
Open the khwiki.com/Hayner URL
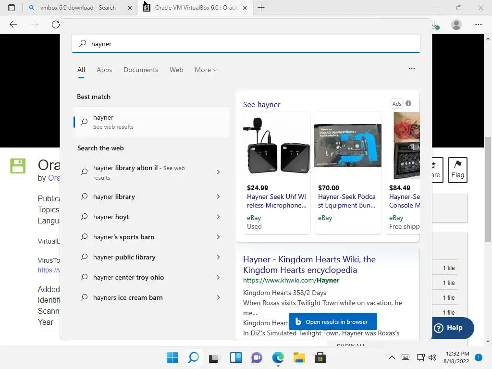tap(291, 280)
